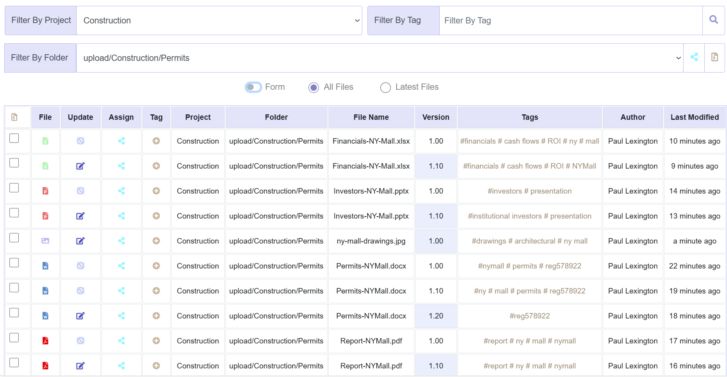
Task: Select the All Files radio button
Action: tap(313, 87)
